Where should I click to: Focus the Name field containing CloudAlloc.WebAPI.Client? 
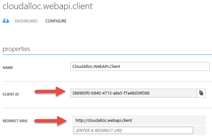[x=139, y=66]
